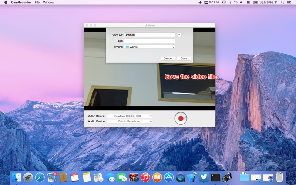Open iTunes from the dock
The width and height of the screenshot is (296, 185).
pos(145,178)
